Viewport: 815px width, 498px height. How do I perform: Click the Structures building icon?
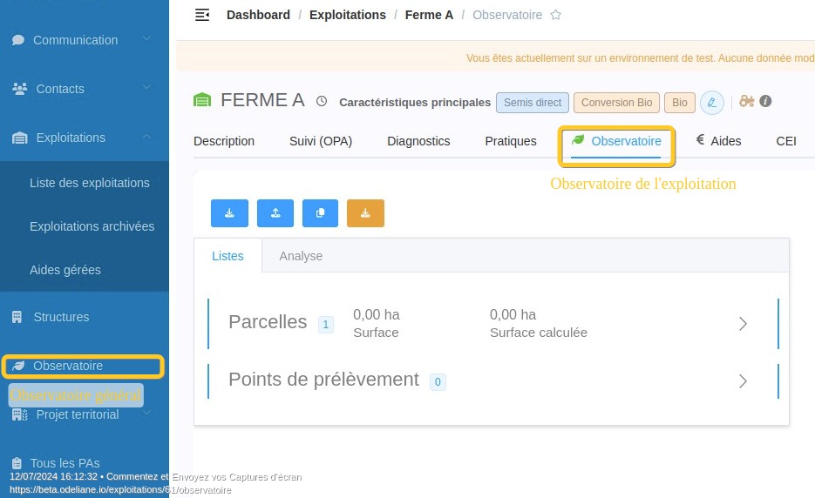tap(17, 317)
